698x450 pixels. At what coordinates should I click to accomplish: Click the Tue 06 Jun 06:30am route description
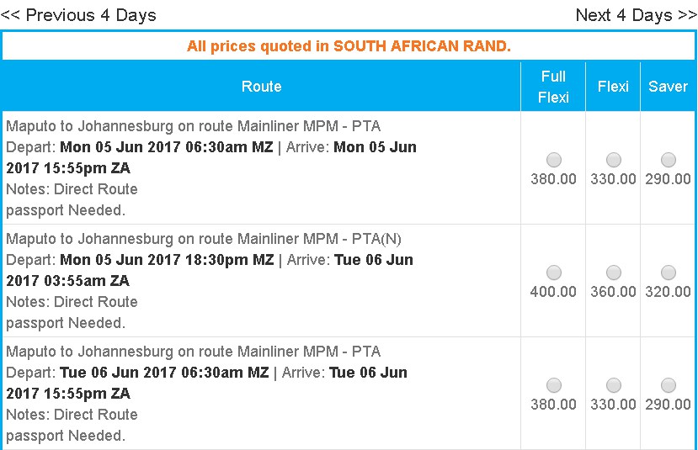pyautogui.click(x=261, y=394)
